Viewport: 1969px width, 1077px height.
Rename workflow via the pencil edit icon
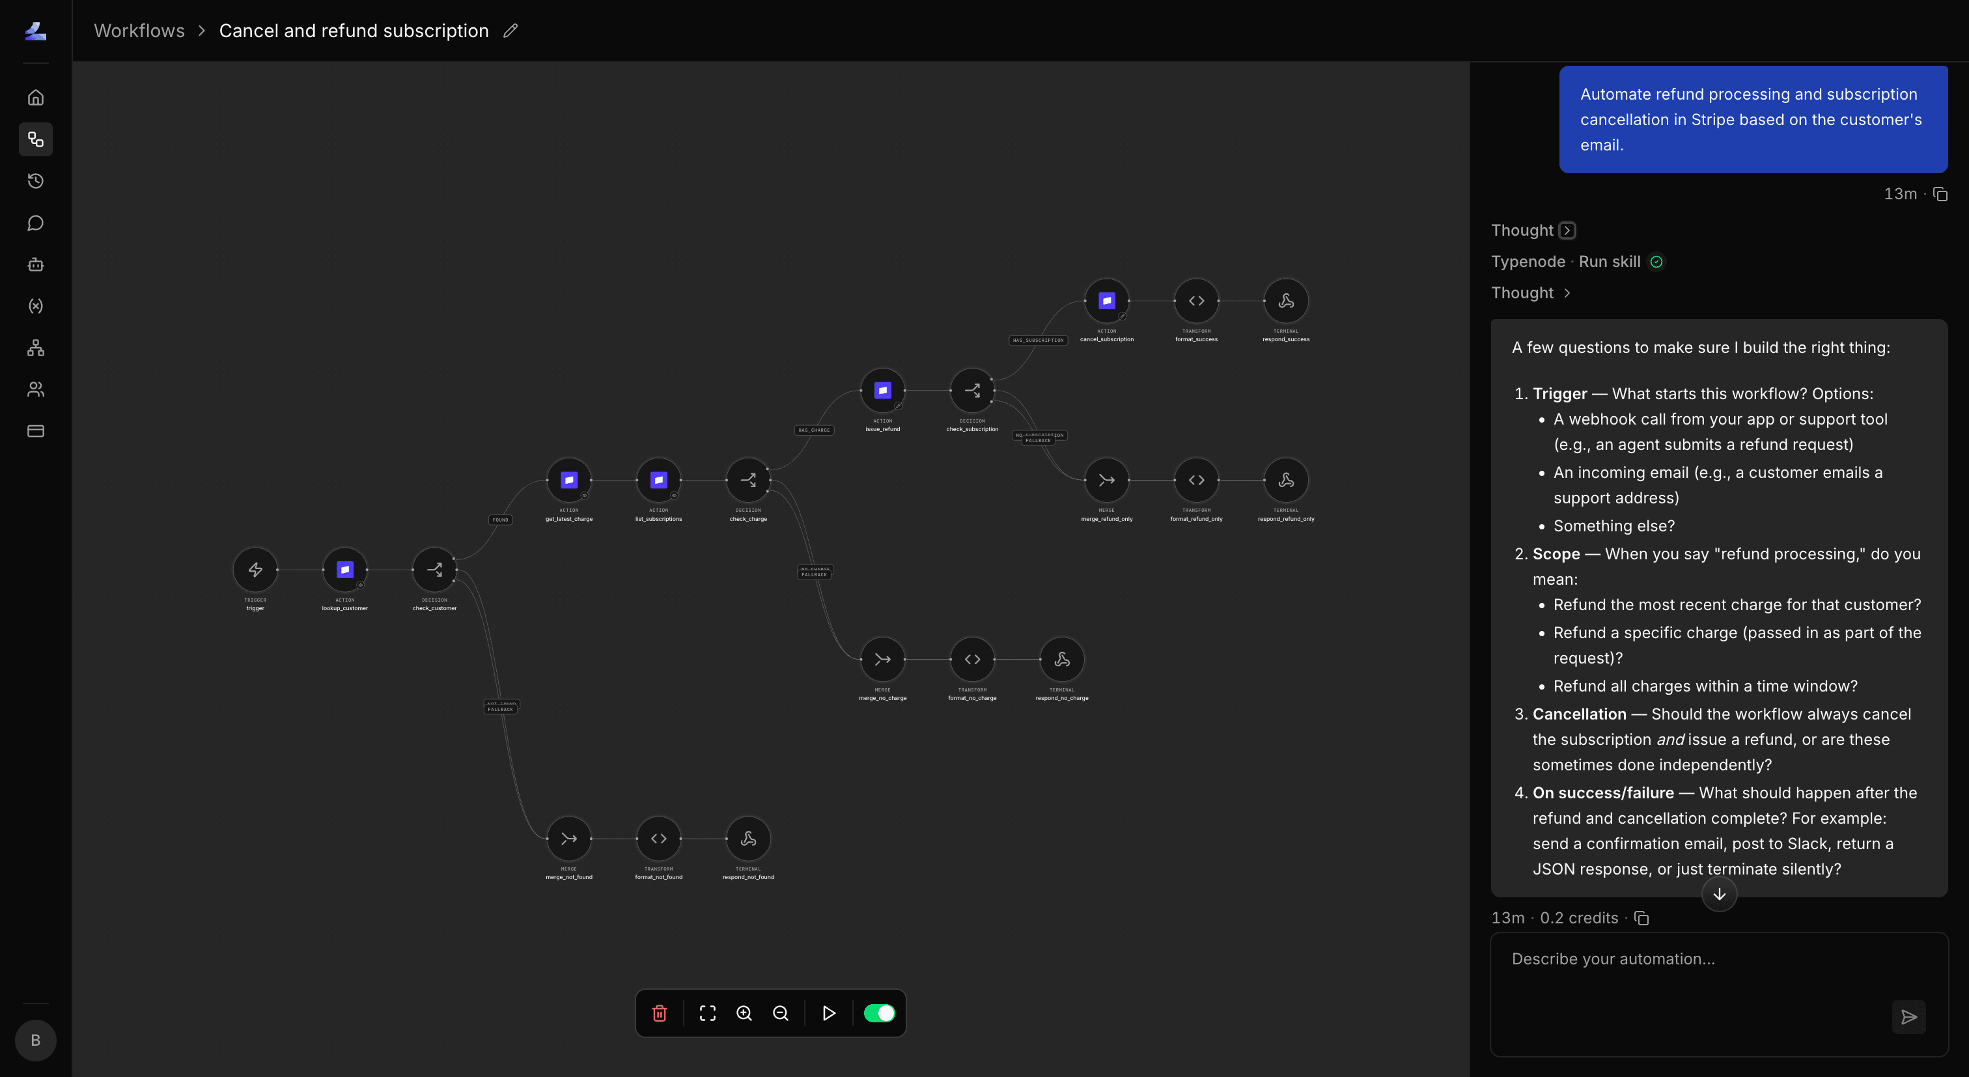pos(510,31)
